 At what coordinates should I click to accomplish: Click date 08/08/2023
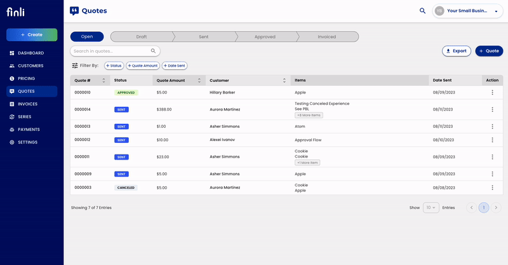click(x=444, y=187)
